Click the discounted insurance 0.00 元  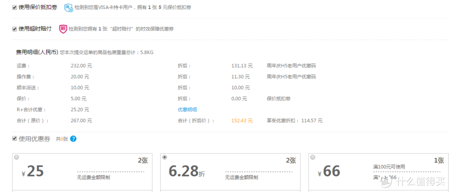[x=239, y=98]
